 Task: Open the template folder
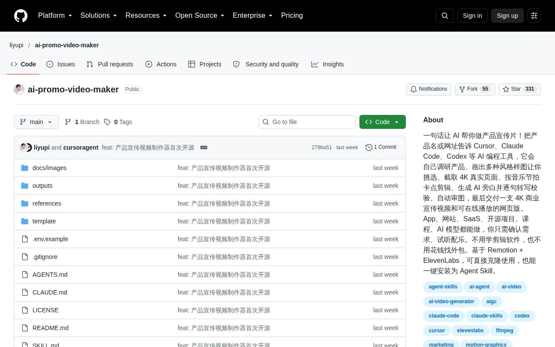point(44,221)
